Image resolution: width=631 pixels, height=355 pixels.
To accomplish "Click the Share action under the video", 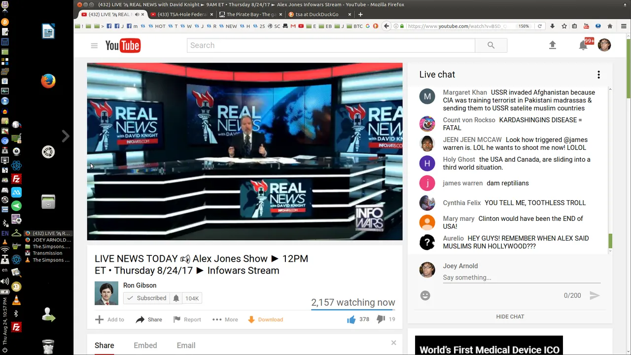I will [149, 319].
